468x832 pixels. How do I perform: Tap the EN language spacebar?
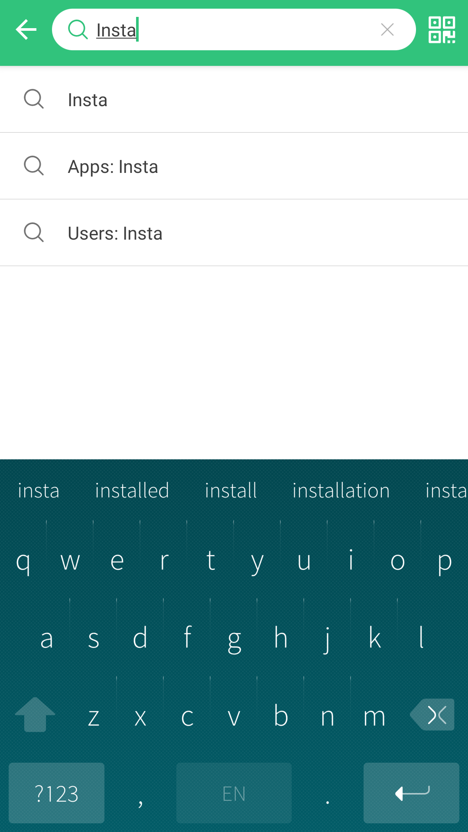point(234,793)
